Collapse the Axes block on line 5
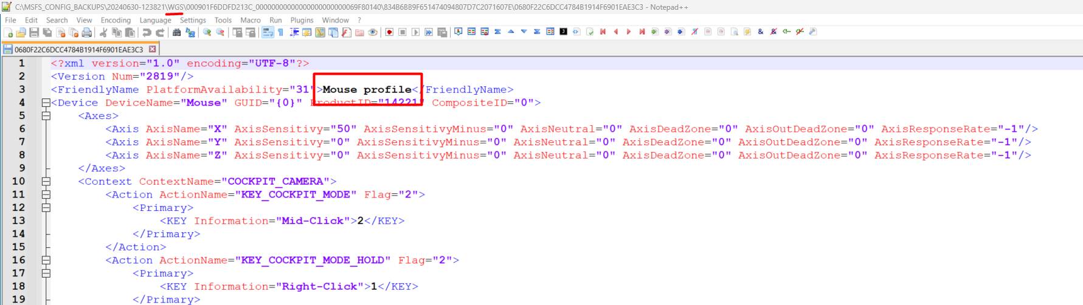The height and width of the screenshot is (305, 1083). point(46,115)
